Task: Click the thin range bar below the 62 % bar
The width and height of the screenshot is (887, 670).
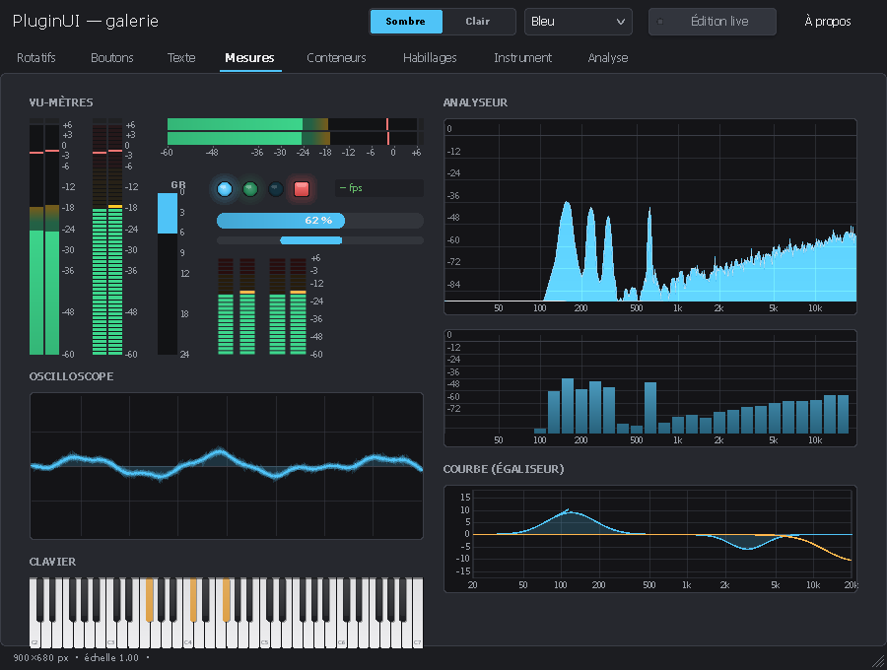Action: 320,240
